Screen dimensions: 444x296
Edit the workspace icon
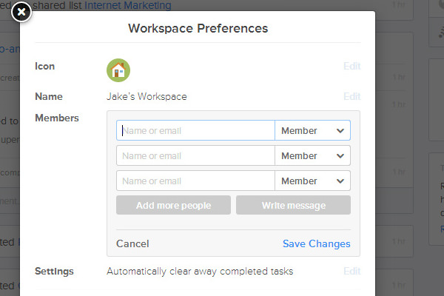pos(352,66)
